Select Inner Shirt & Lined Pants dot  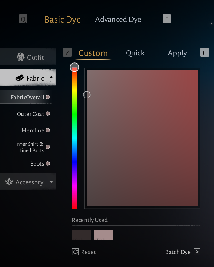(x=48, y=147)
